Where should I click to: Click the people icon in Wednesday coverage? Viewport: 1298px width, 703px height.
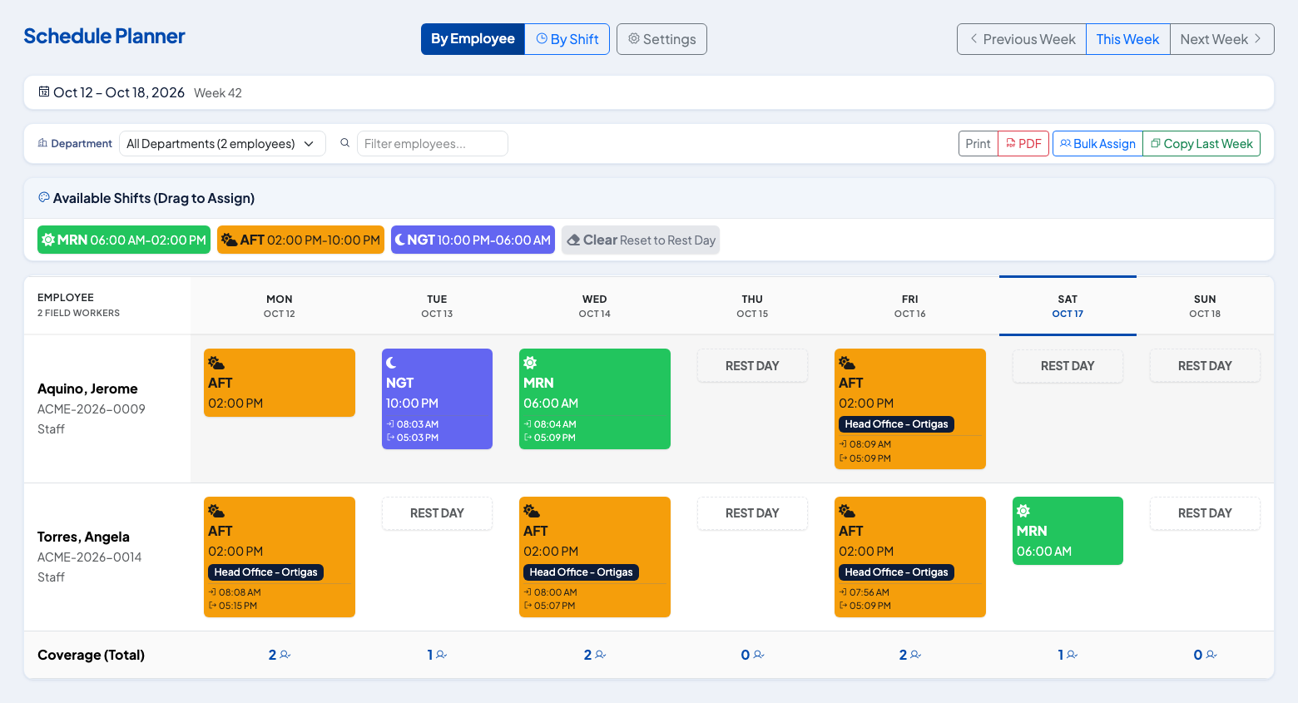601,655
